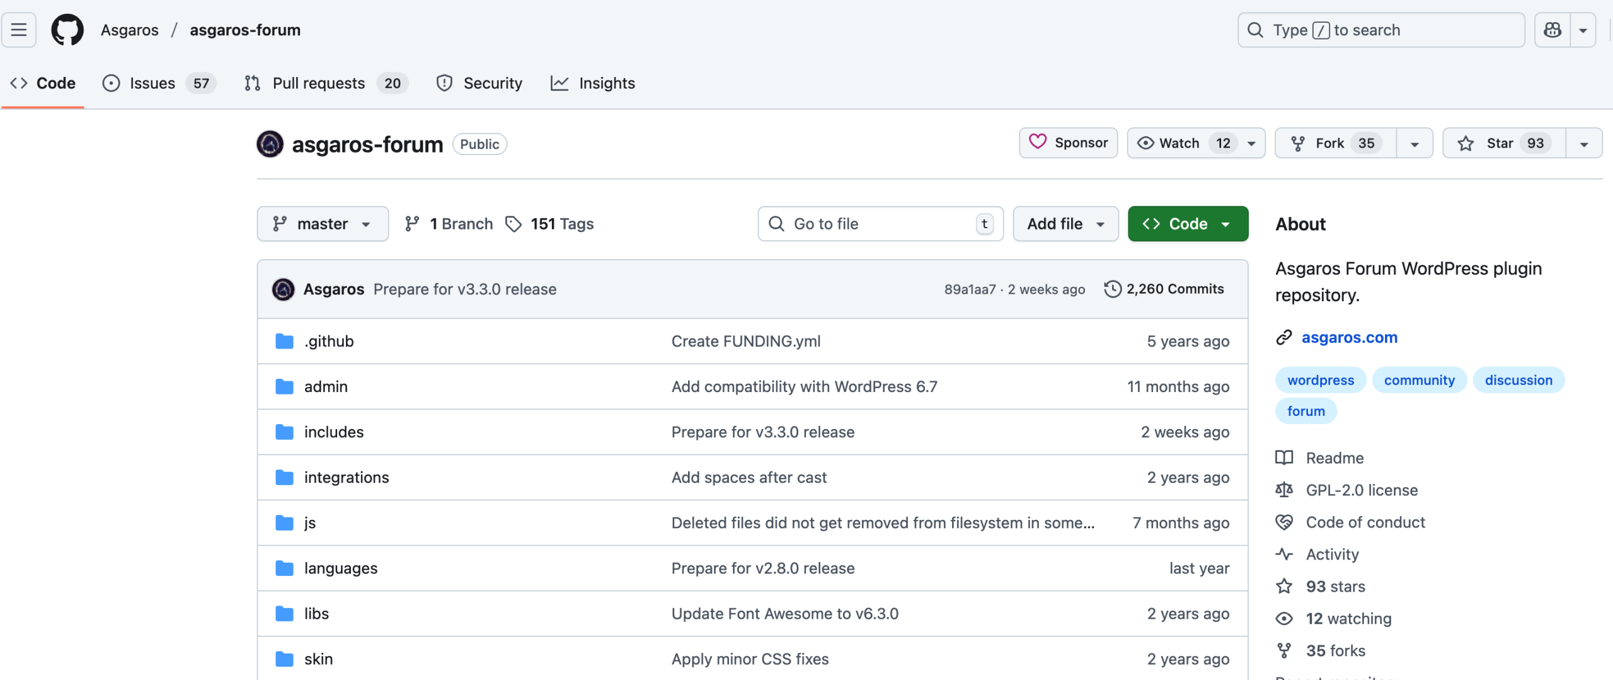The width and height of the screenshot is (1613, 680).
Task: Click the GitHub logo in the header
Action: (67, 30)
